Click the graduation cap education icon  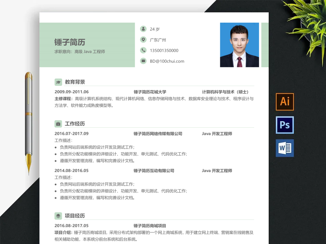coord(58,82)
